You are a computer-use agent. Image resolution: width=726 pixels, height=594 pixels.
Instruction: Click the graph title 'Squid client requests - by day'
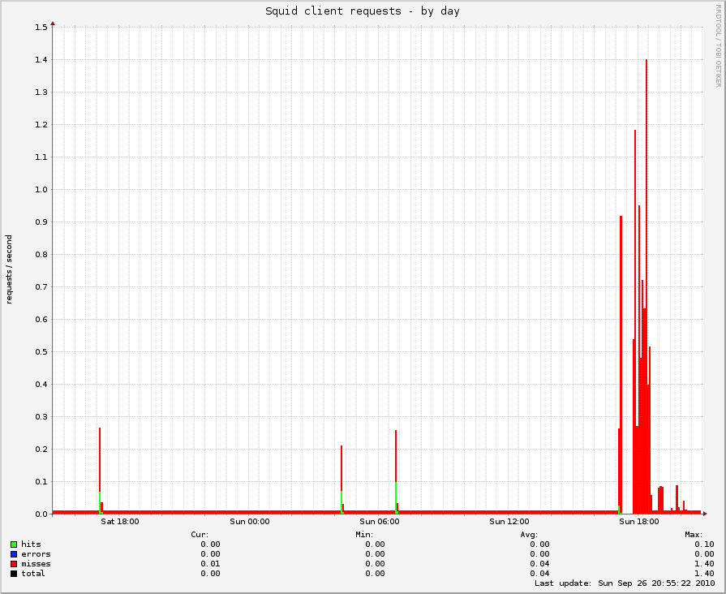click(x=363, y=11)
